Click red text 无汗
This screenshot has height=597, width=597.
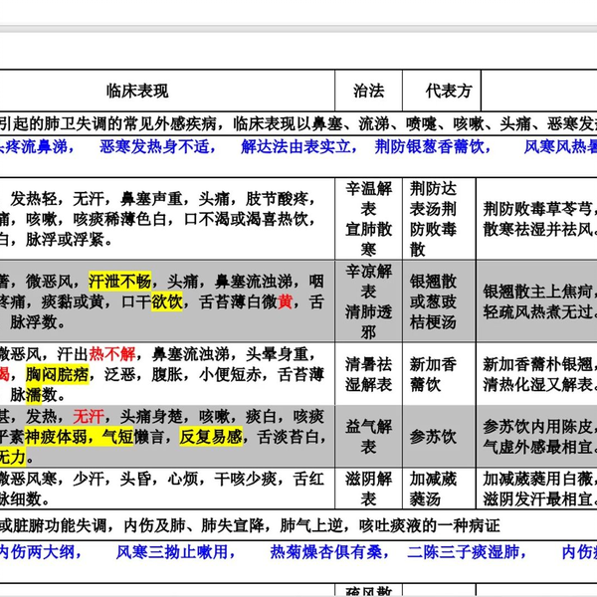point(89,416)
